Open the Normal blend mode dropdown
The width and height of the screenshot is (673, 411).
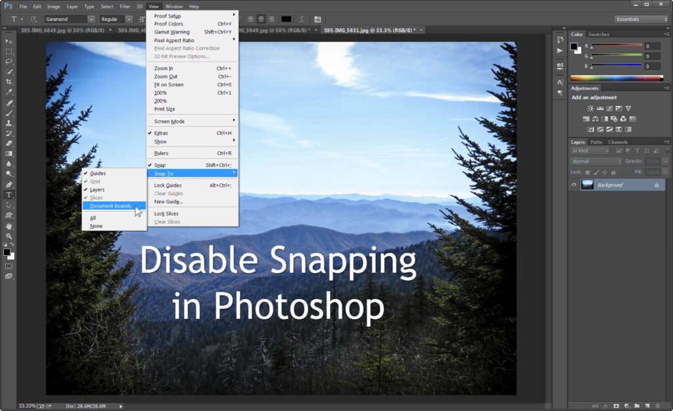(x=596, y=161)
